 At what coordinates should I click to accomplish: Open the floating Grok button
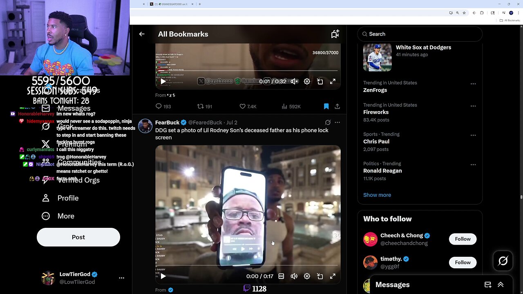[x=503, y=261]
